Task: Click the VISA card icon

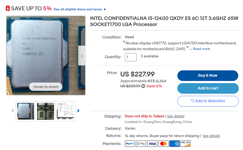Action: coord(152,144)
